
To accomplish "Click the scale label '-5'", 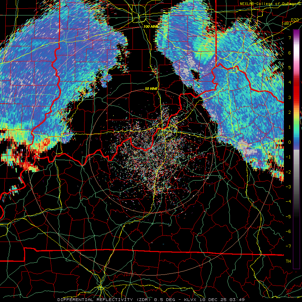I will pyautogui.click(x=288, y=217).
